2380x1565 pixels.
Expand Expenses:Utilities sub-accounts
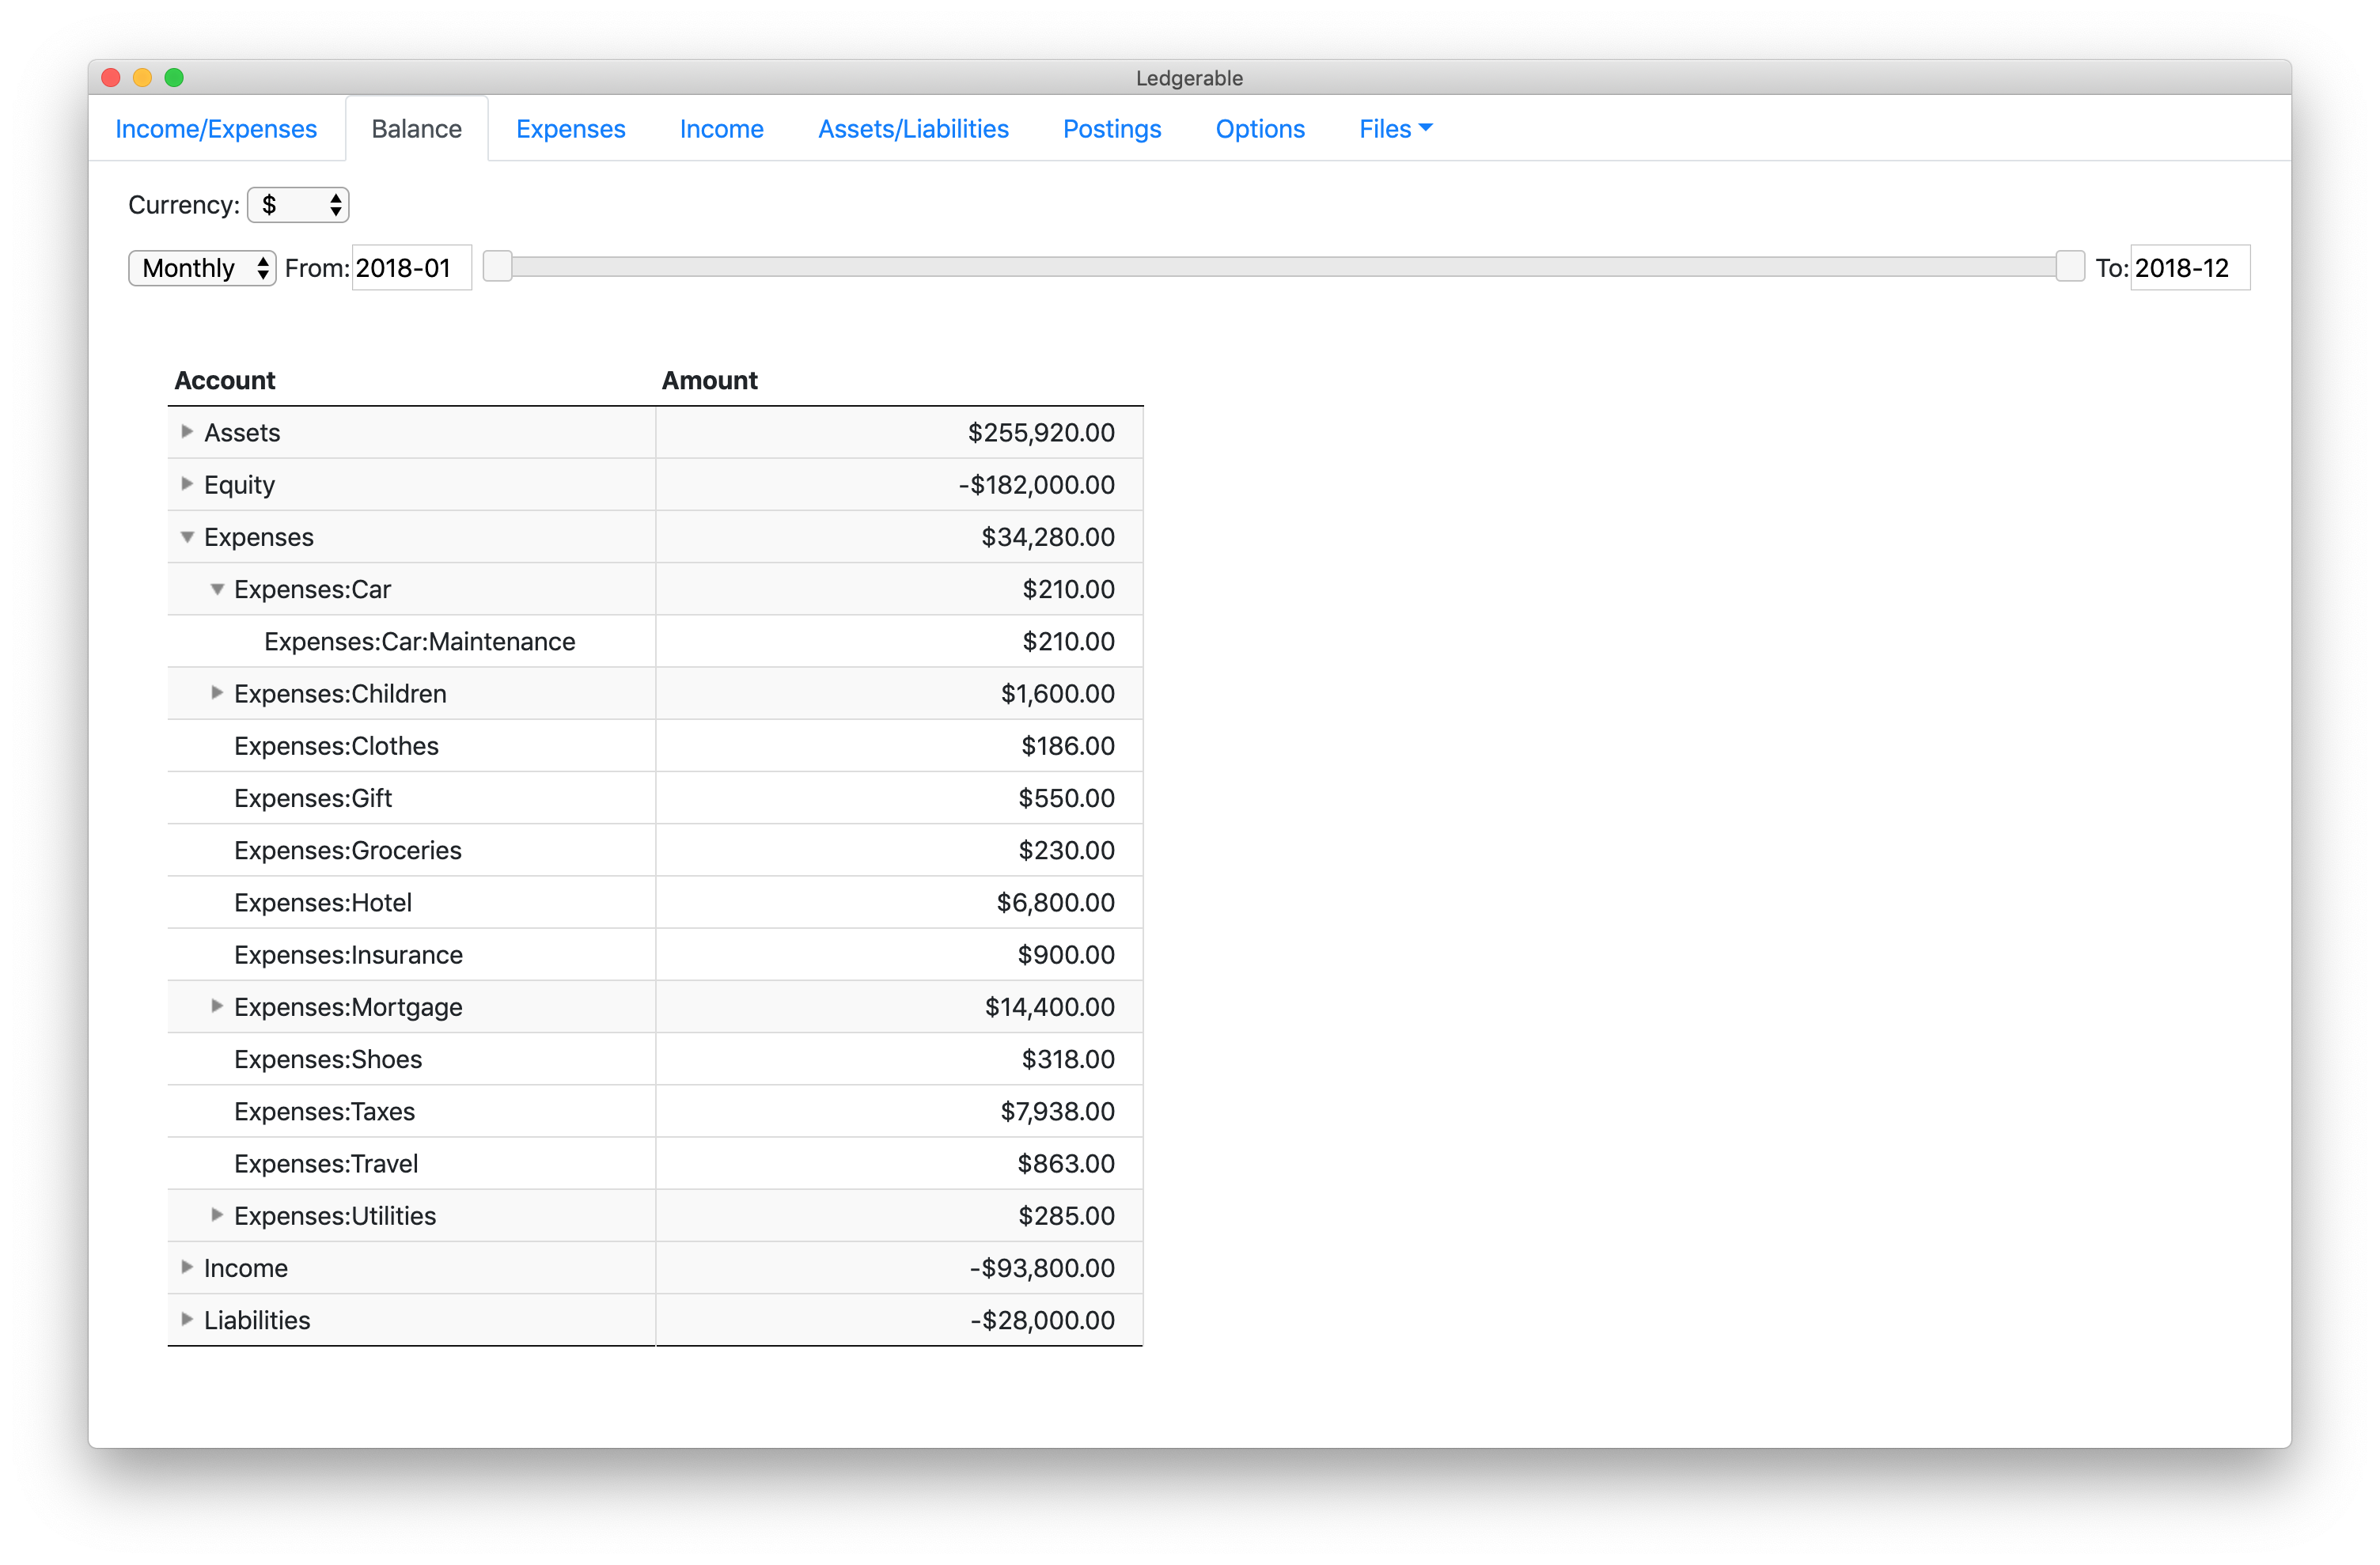(217, 1215)
